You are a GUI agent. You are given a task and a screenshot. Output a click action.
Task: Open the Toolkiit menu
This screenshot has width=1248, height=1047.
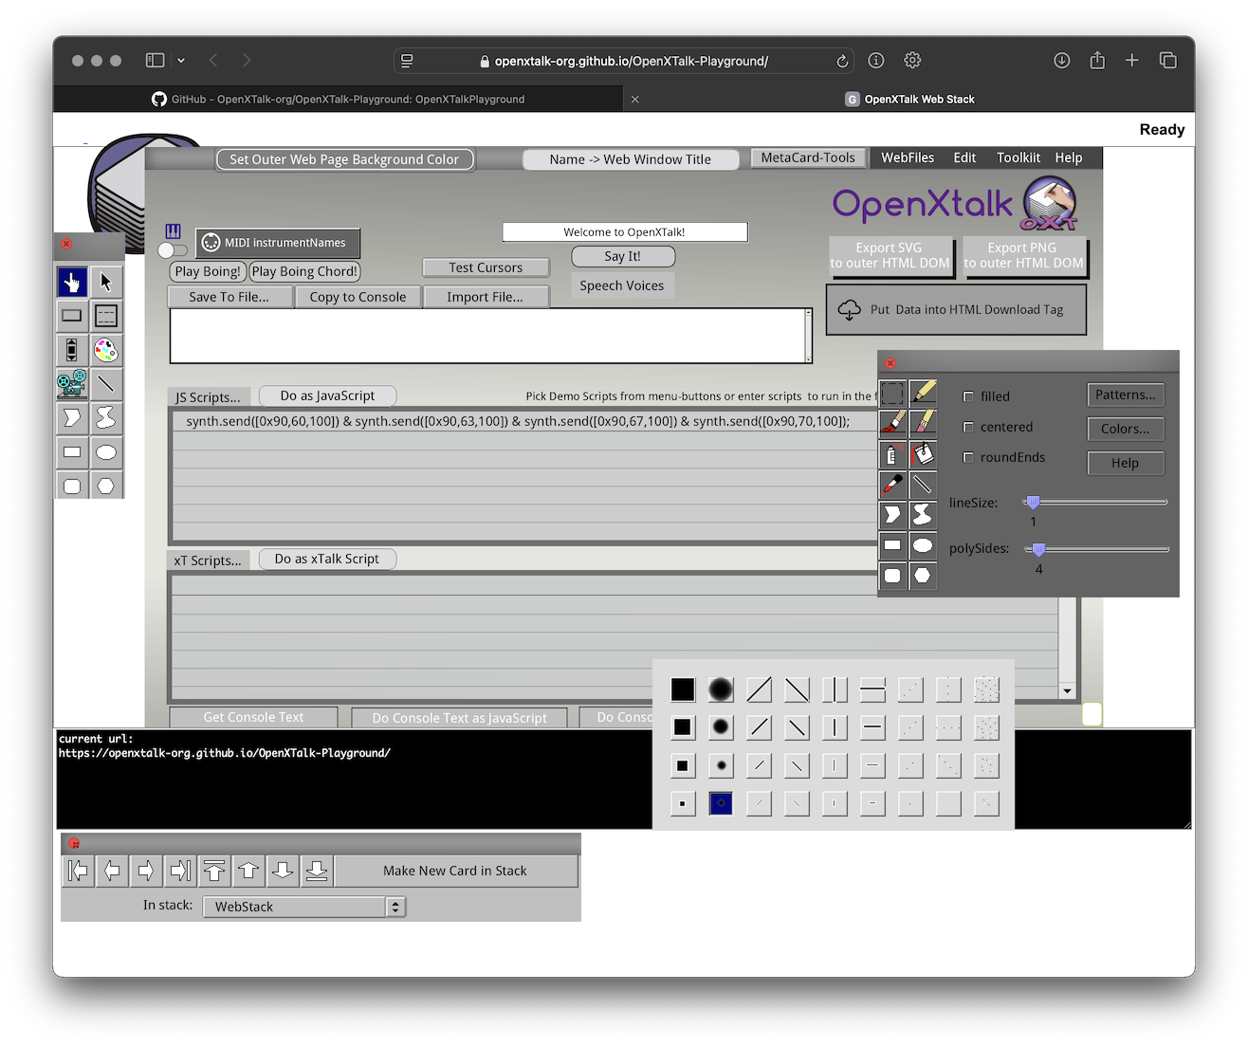1019,157
